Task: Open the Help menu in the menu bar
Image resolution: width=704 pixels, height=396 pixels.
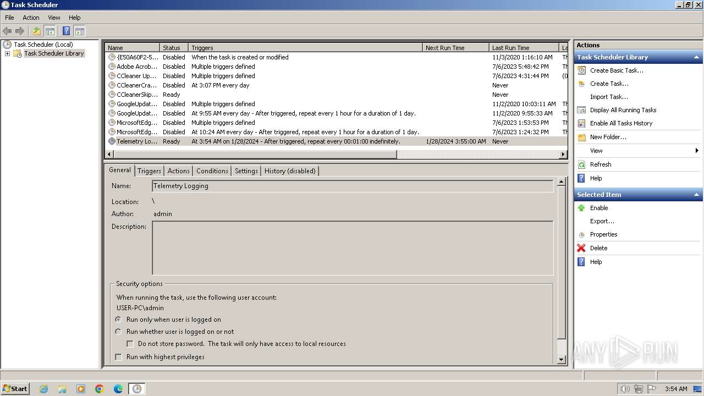Action: (75, 18)
